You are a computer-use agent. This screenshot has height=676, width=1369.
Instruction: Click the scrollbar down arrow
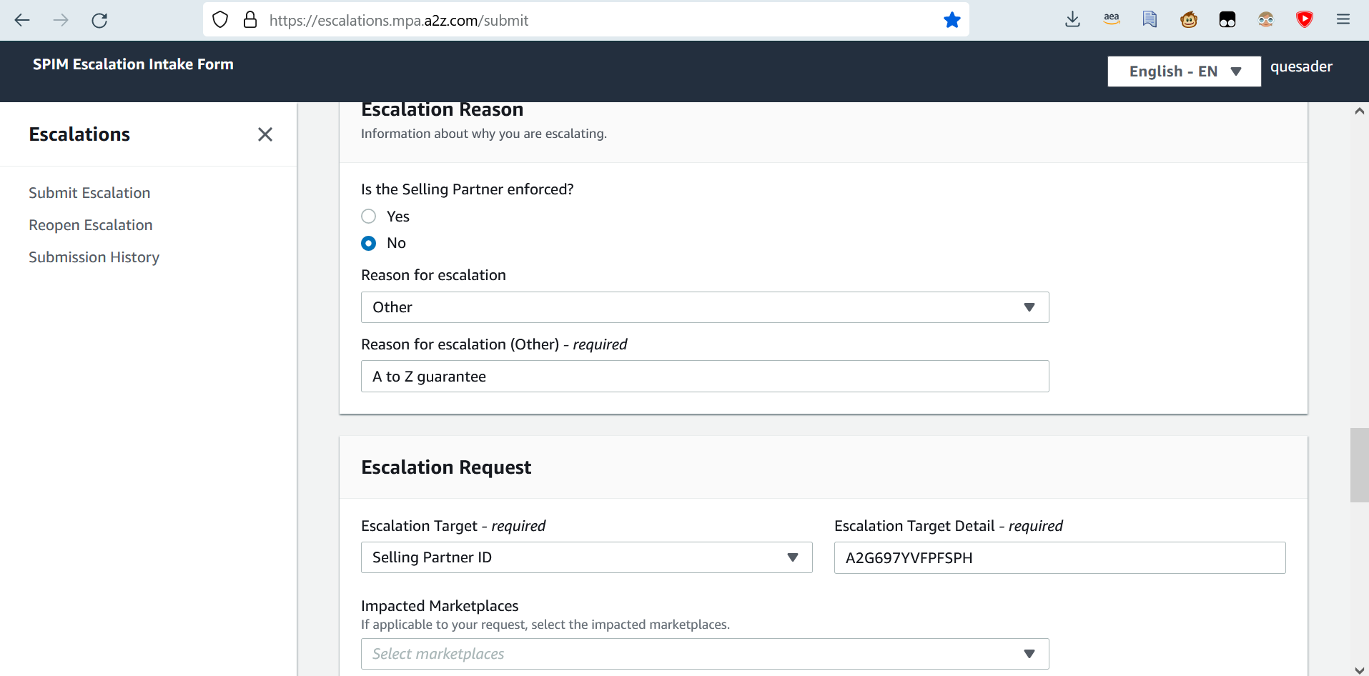point(1359,670)
